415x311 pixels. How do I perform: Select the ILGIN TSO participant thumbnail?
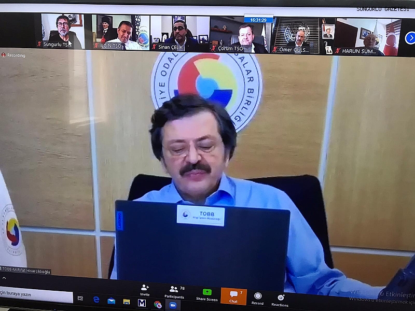pos(121,32)
